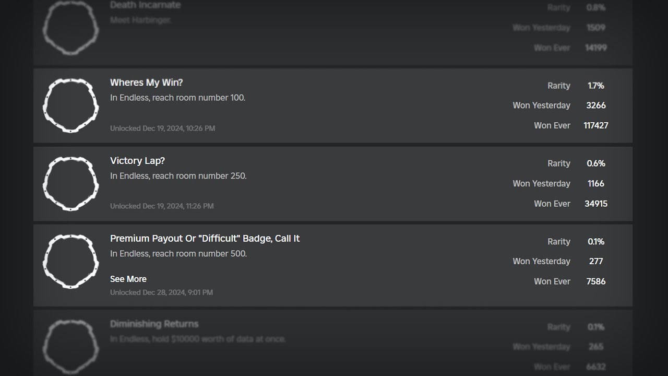This screenshot has width=668, height=376.
Task: Select the Diminishing Returns badge icon
Action: coord(70,346)
